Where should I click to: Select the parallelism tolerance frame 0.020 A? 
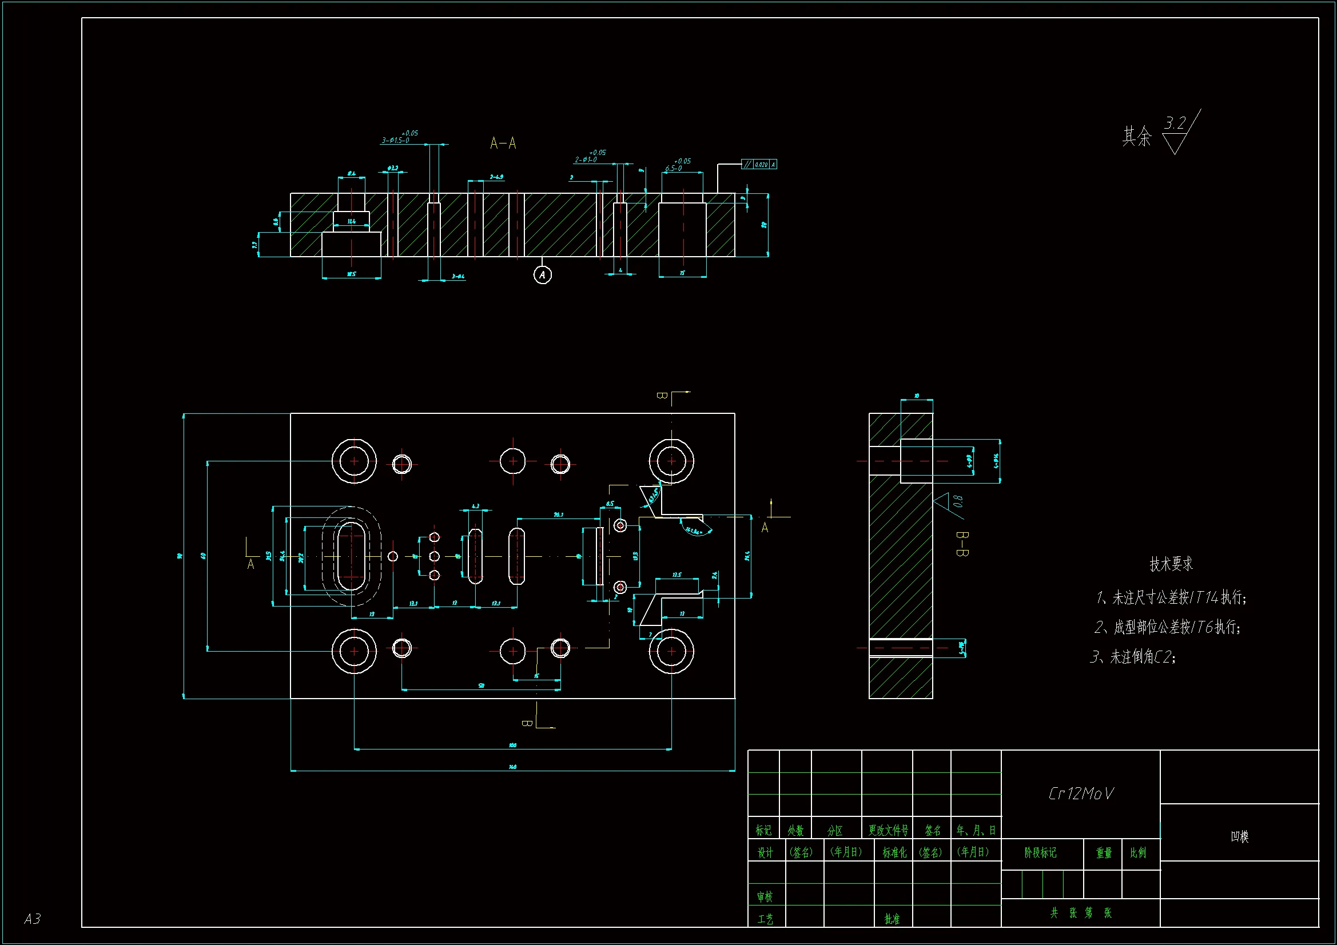click(x=759, y=165)
